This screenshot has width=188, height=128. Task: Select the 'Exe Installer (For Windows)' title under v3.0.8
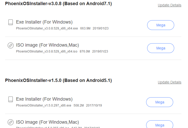pos(44,22)
